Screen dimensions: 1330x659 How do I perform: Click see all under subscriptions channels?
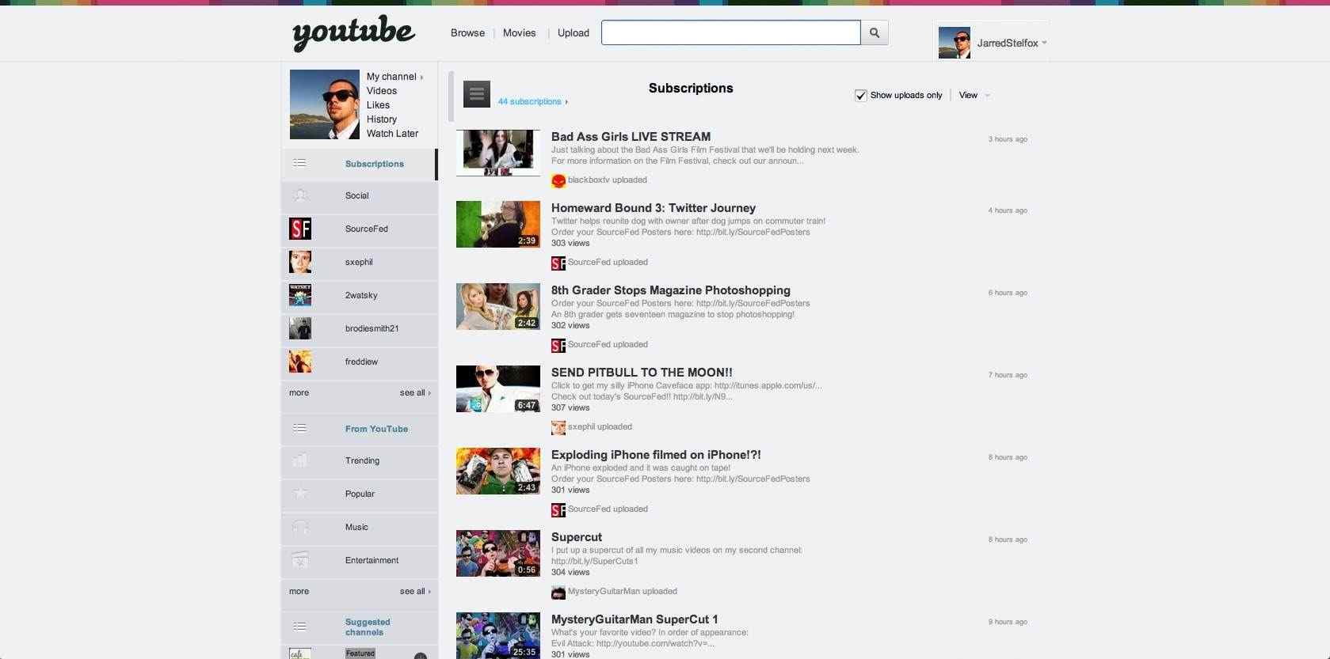coord(415,392)
